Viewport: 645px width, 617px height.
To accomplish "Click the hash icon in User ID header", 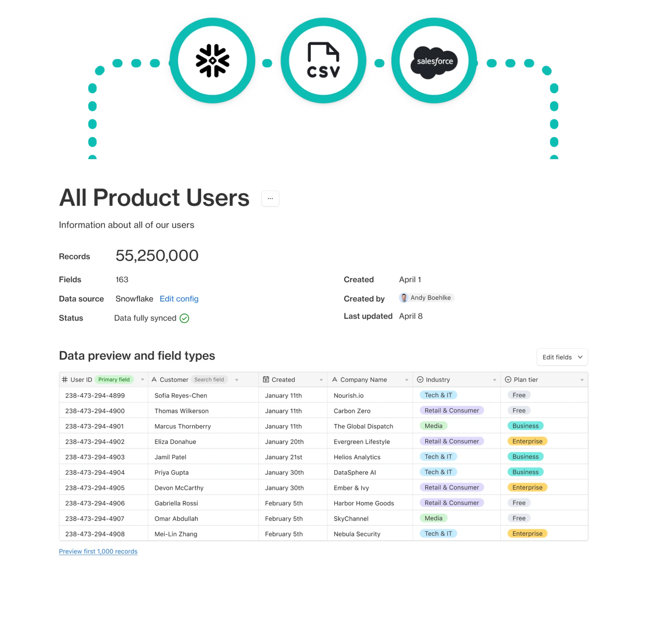I will click(x=64, y=380).
